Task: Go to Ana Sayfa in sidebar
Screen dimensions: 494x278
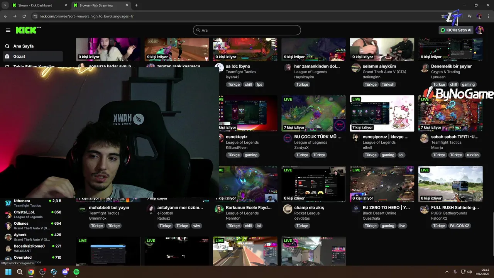Action: (24, 46)
